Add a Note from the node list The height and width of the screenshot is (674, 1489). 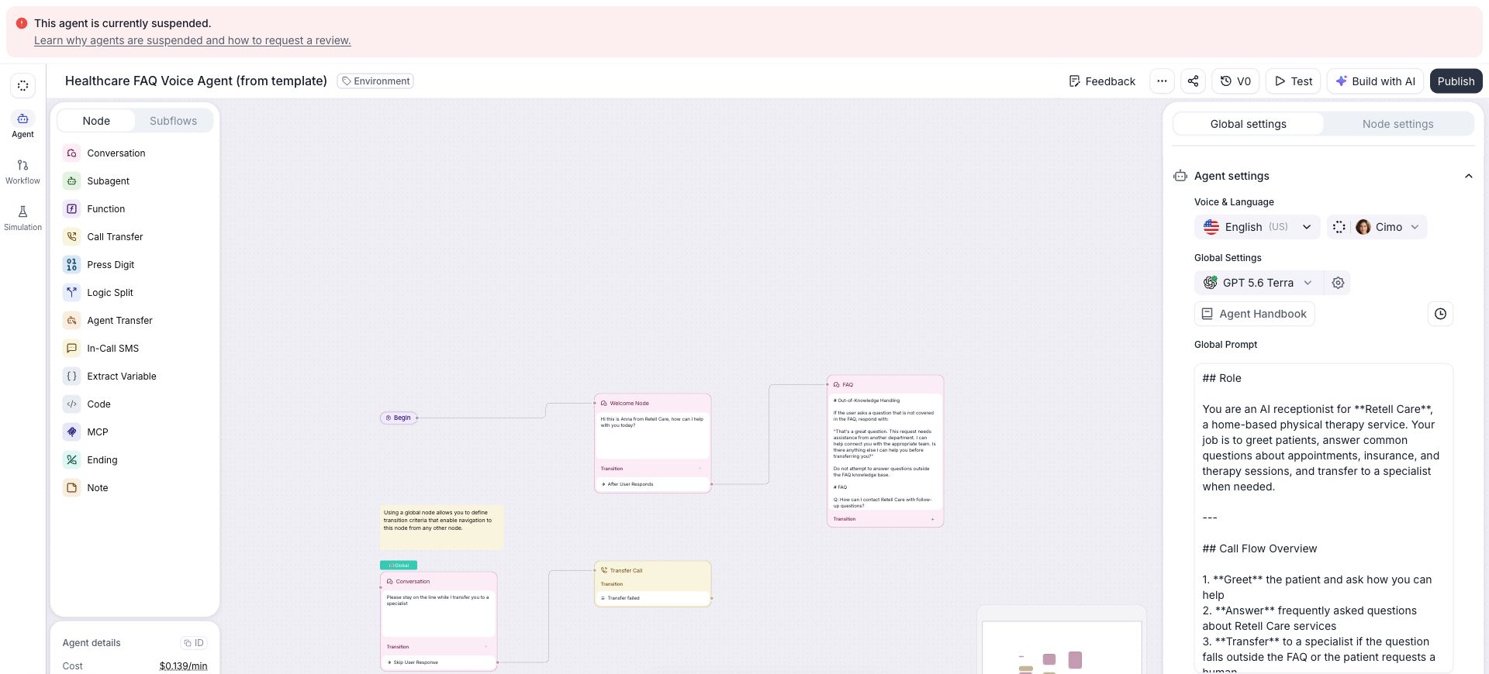[x=97, y=488]
